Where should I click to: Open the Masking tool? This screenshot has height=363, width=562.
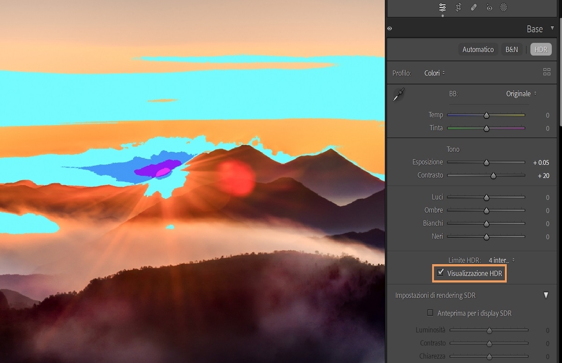[x=504, y=7]
